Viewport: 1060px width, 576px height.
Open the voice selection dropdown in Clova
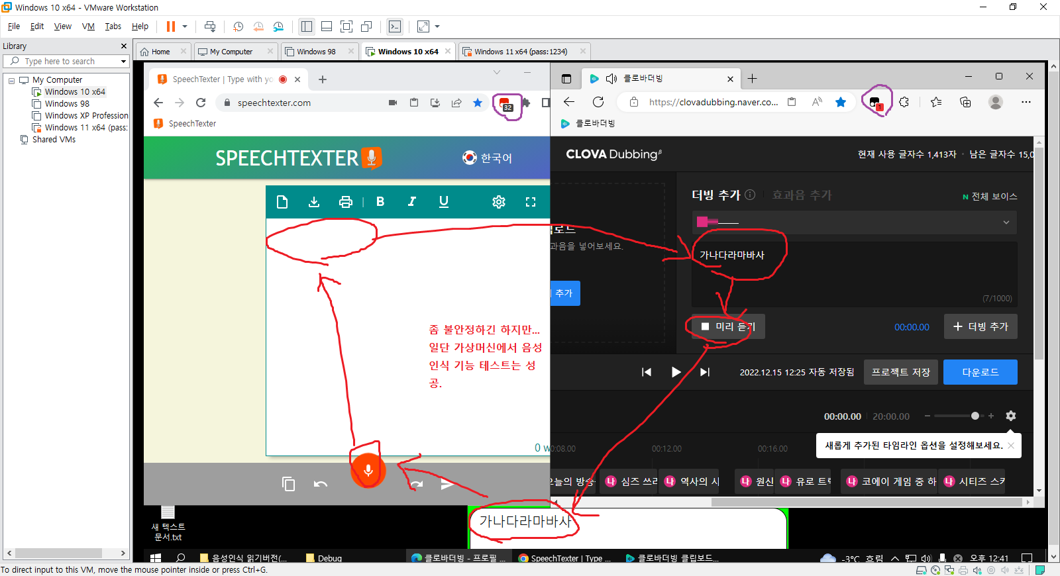click(855, 222)
